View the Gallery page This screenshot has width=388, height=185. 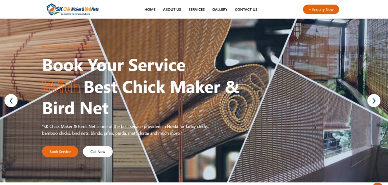point(220,9)
